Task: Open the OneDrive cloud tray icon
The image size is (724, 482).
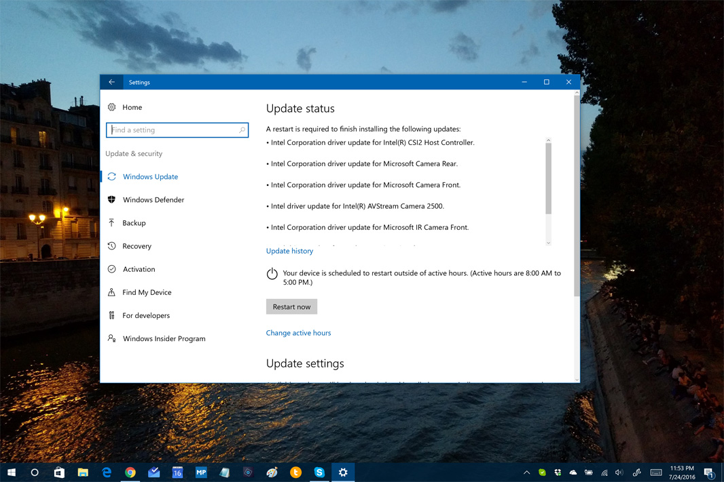Action: pos(573,473)
